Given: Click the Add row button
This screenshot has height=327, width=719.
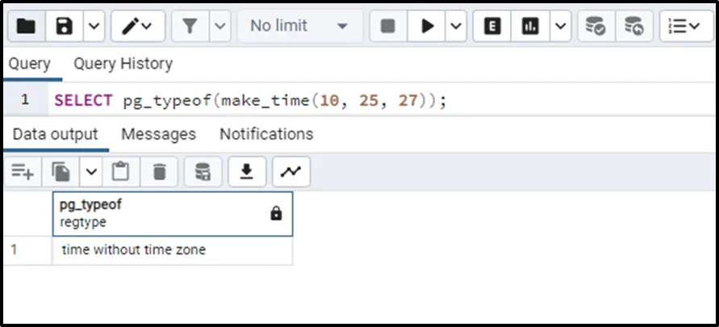Looking at the screenshot, I should 22,171.
